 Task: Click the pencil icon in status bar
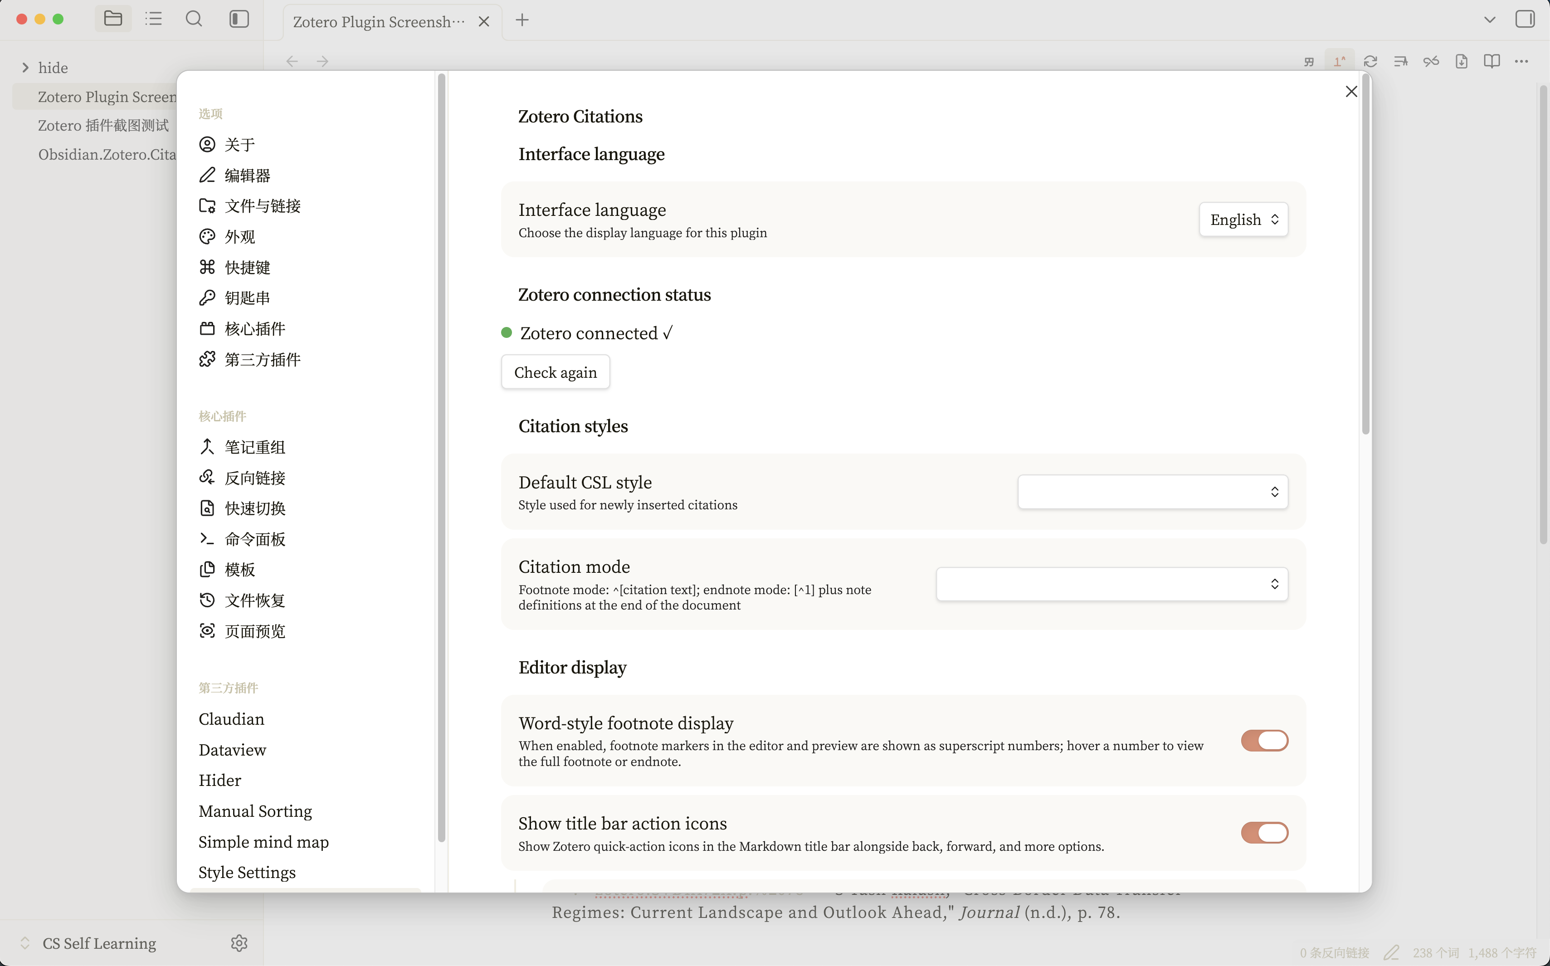1392,952
